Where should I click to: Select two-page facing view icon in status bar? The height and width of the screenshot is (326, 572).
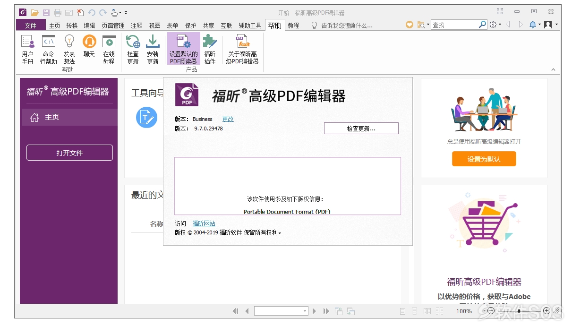point(427,311)
